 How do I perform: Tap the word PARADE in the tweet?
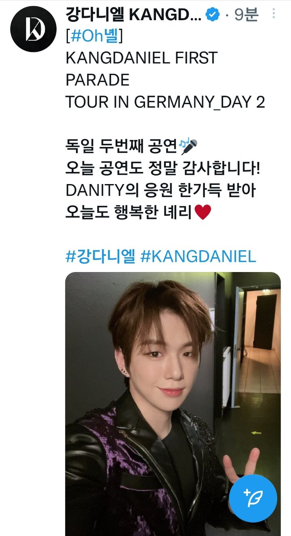[x=97, y=80]
